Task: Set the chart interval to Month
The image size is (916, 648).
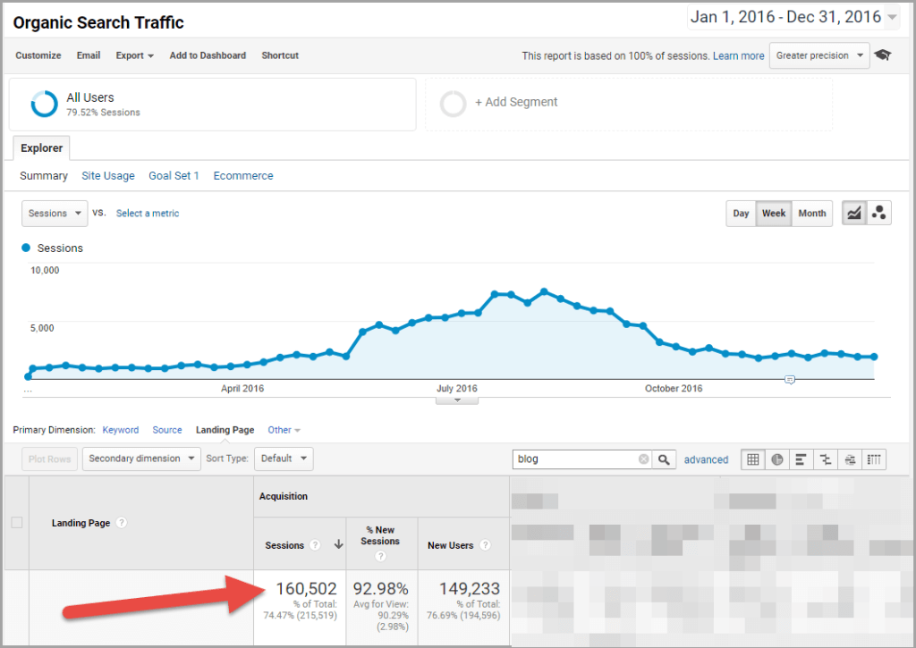Action: point(811,214)
